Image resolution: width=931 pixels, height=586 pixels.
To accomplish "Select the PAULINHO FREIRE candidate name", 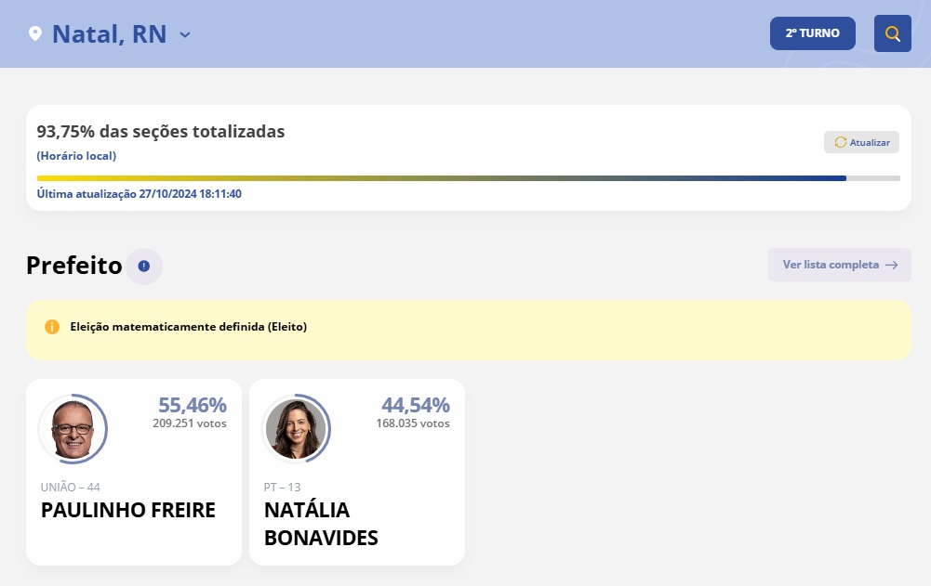I will tap(128, 510).
